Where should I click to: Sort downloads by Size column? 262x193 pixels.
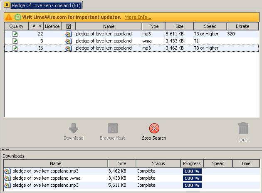[x=122, y=163]
